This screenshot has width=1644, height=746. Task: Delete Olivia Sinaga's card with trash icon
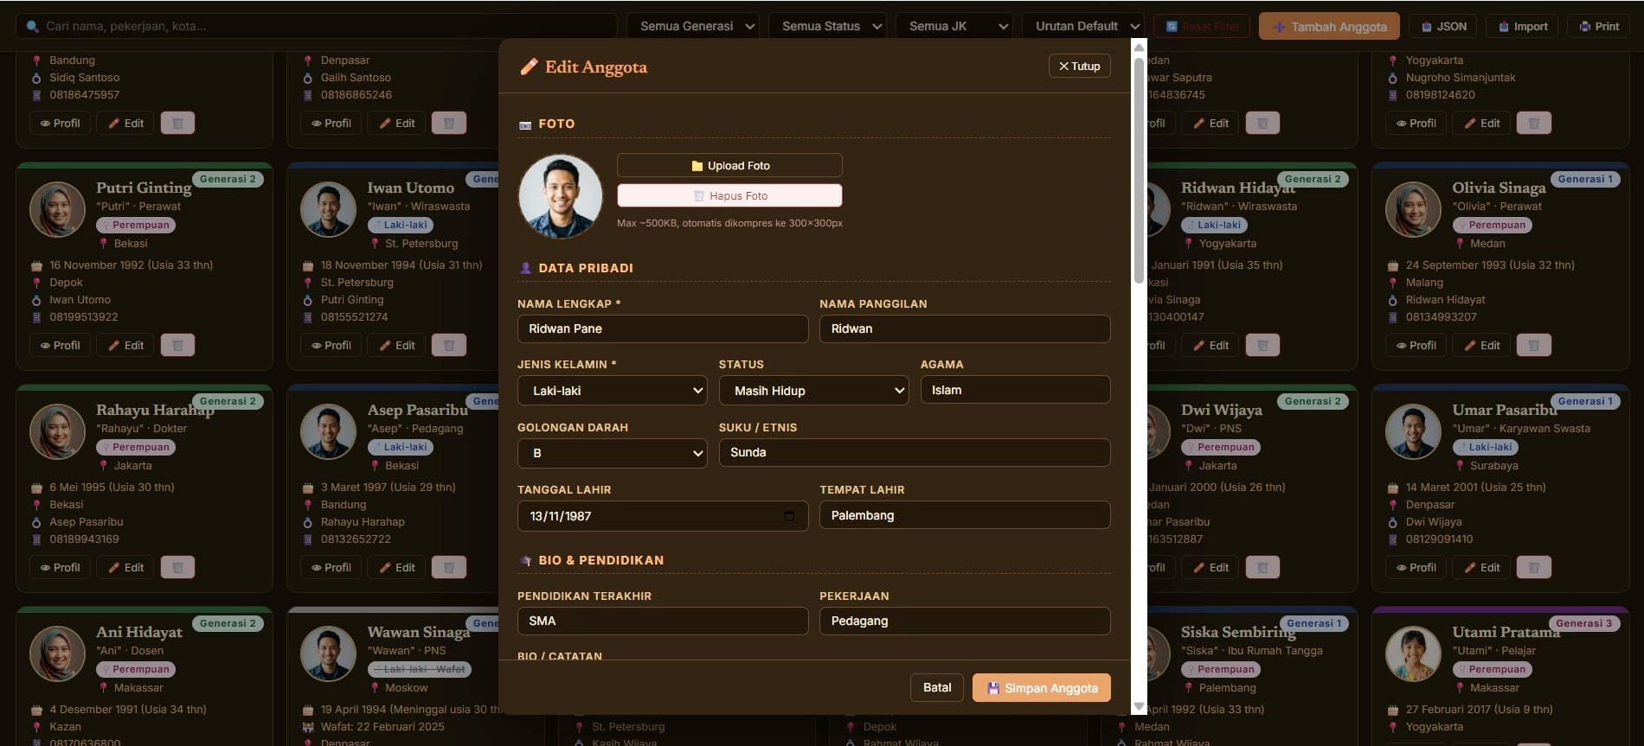point(1533,345)
